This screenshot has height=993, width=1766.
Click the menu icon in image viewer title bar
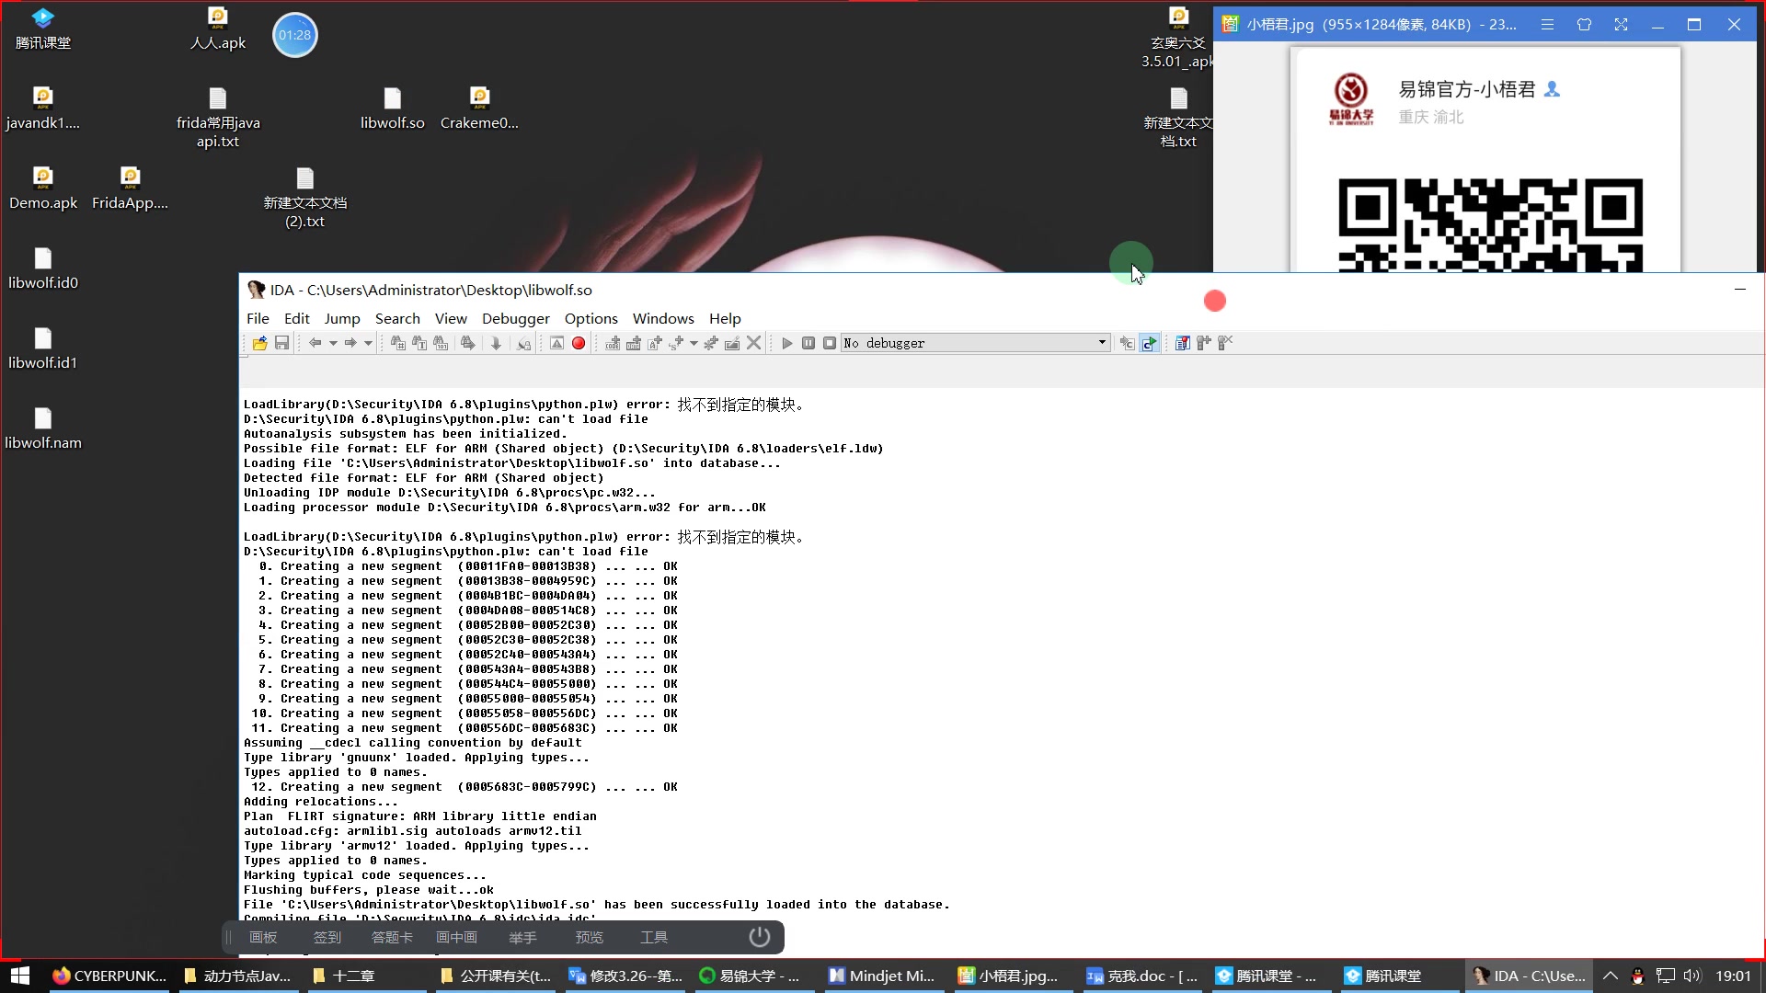click(1547, 25)
